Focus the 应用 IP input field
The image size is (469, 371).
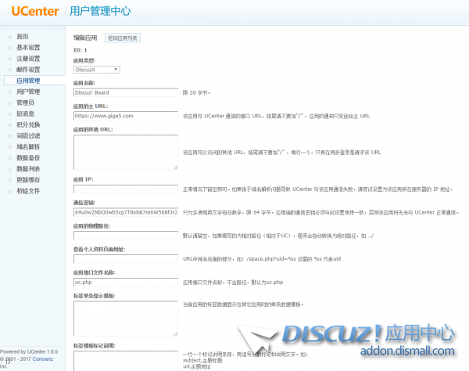click(126, 189)
